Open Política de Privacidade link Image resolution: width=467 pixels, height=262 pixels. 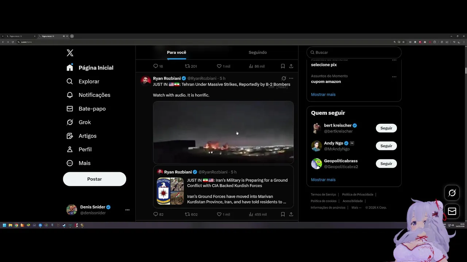(x=358, y=195)
